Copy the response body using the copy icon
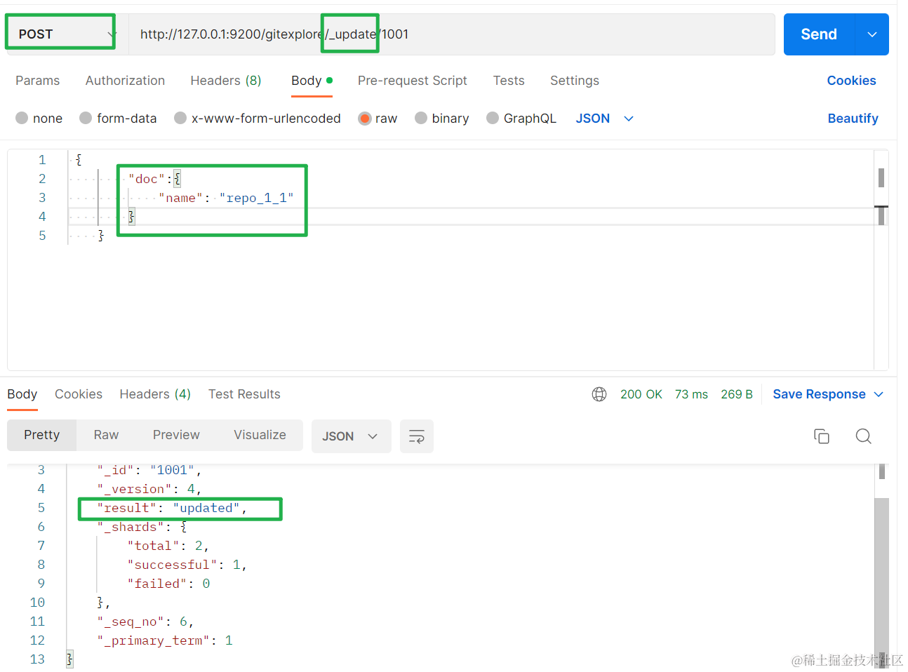Viewport: 908px width, 672px height. pyautogui.click(x=822, y=436)
